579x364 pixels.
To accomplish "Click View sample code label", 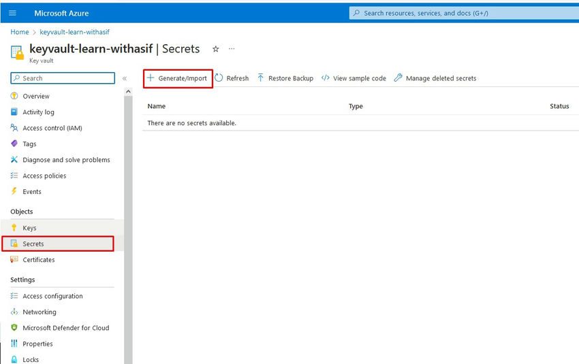I will click(x=359, y=78).
